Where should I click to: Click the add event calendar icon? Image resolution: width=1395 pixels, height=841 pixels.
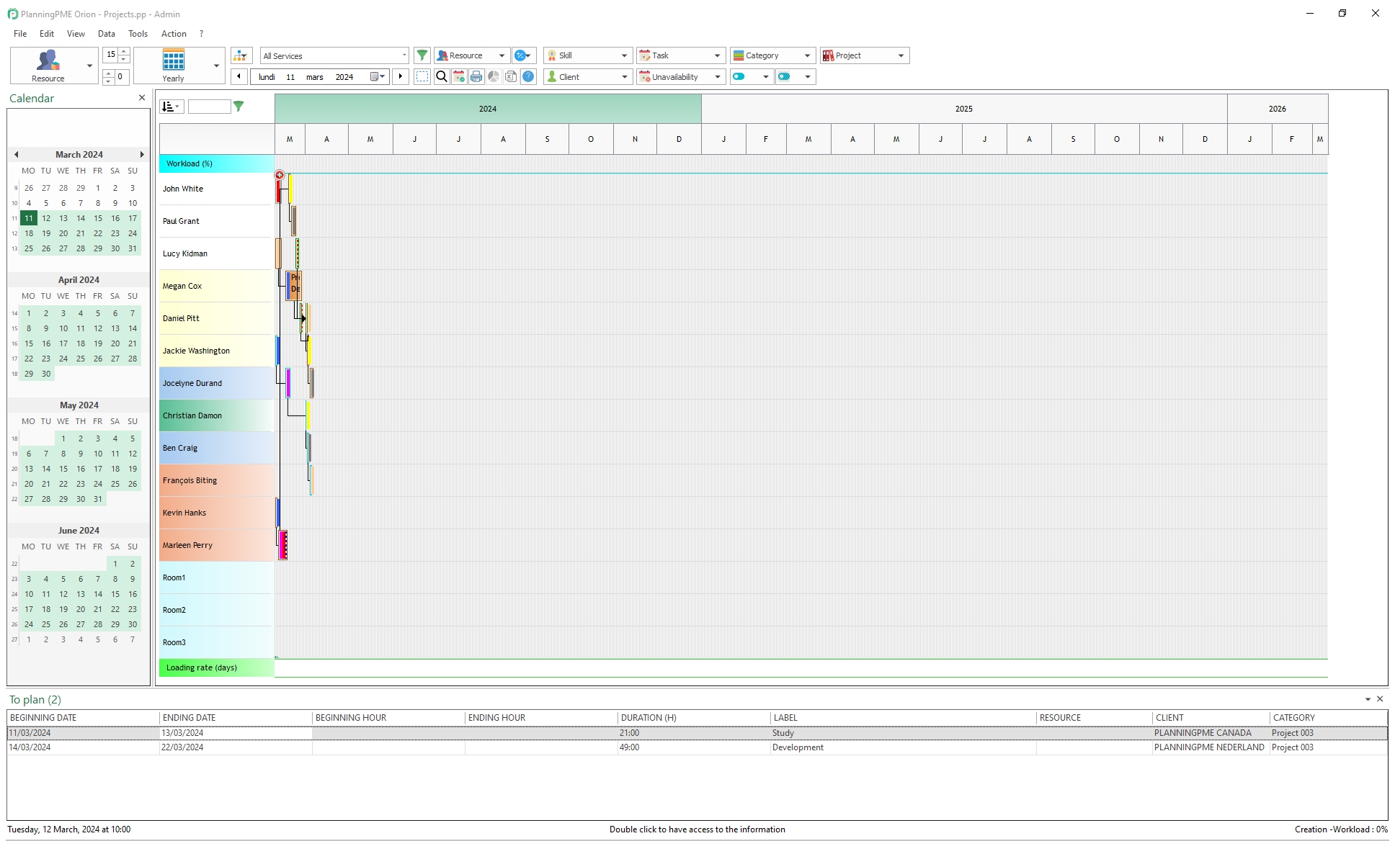tap(459, 76)
